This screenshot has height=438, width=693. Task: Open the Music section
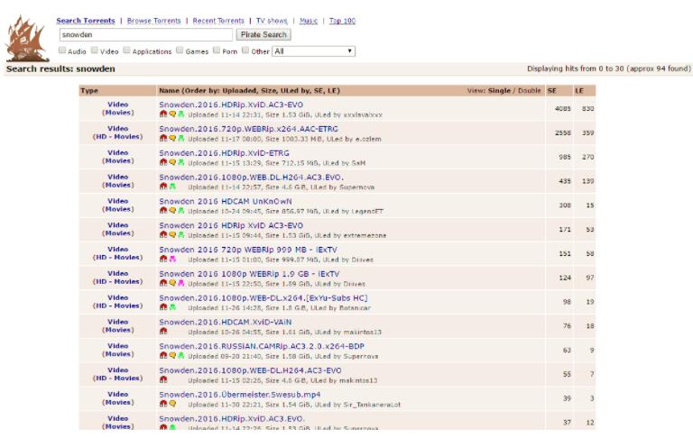[x=309, y=21]
